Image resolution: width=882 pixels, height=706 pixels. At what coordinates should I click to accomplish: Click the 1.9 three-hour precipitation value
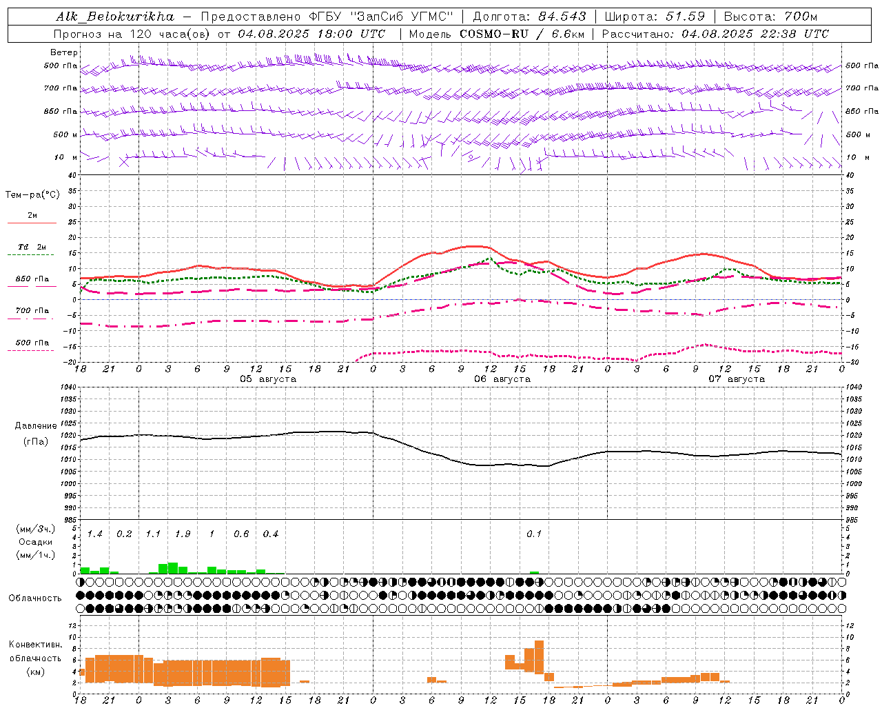pyautogui.click(x=183, y=534)
